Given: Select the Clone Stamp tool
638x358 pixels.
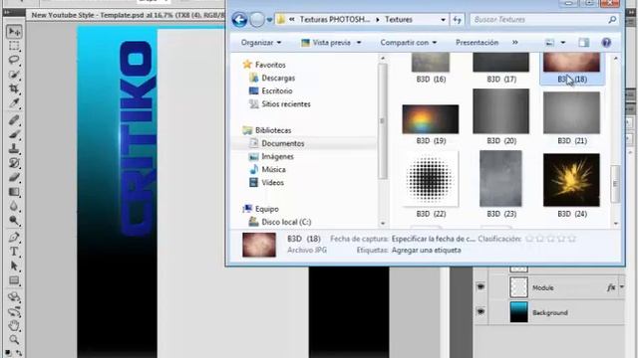Looking at the screenshot, I should [14, 148].
